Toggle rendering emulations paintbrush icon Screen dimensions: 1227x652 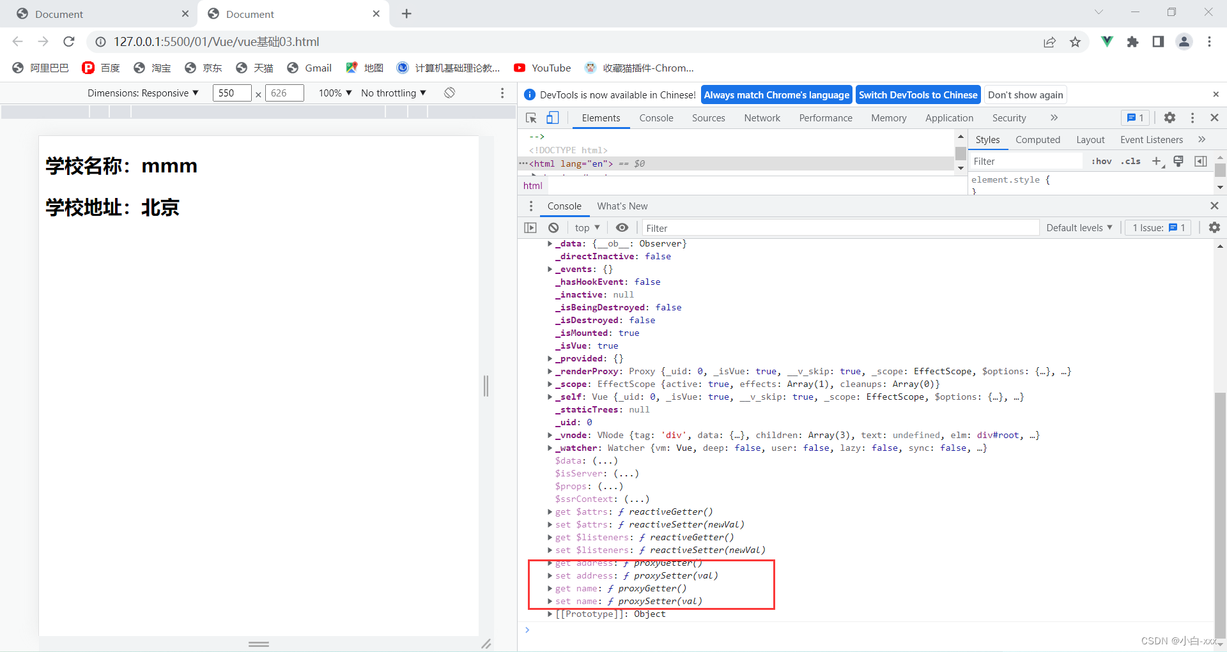pos(1178,161)
